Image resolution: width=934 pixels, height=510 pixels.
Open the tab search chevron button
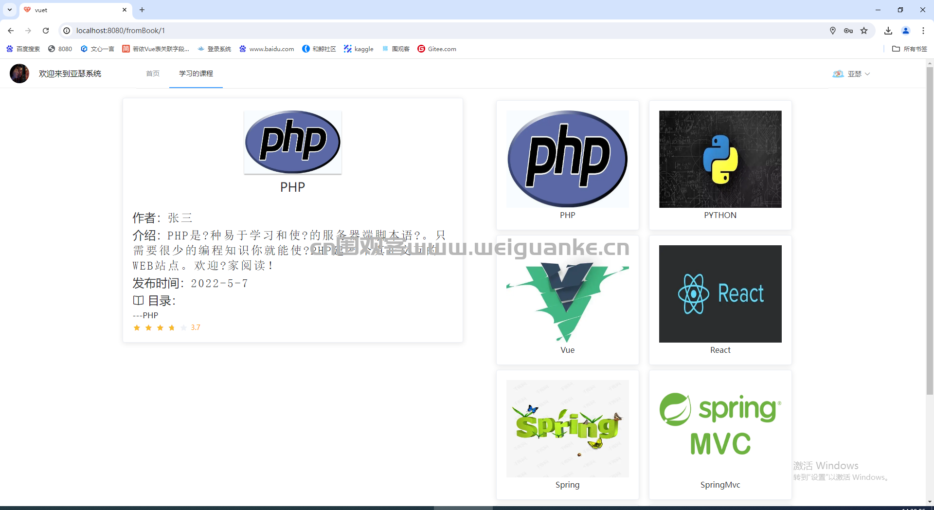[x=10, y=10]
